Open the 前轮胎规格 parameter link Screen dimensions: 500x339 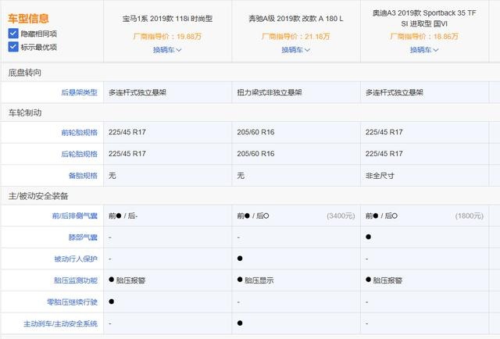(x=79, y=132)
